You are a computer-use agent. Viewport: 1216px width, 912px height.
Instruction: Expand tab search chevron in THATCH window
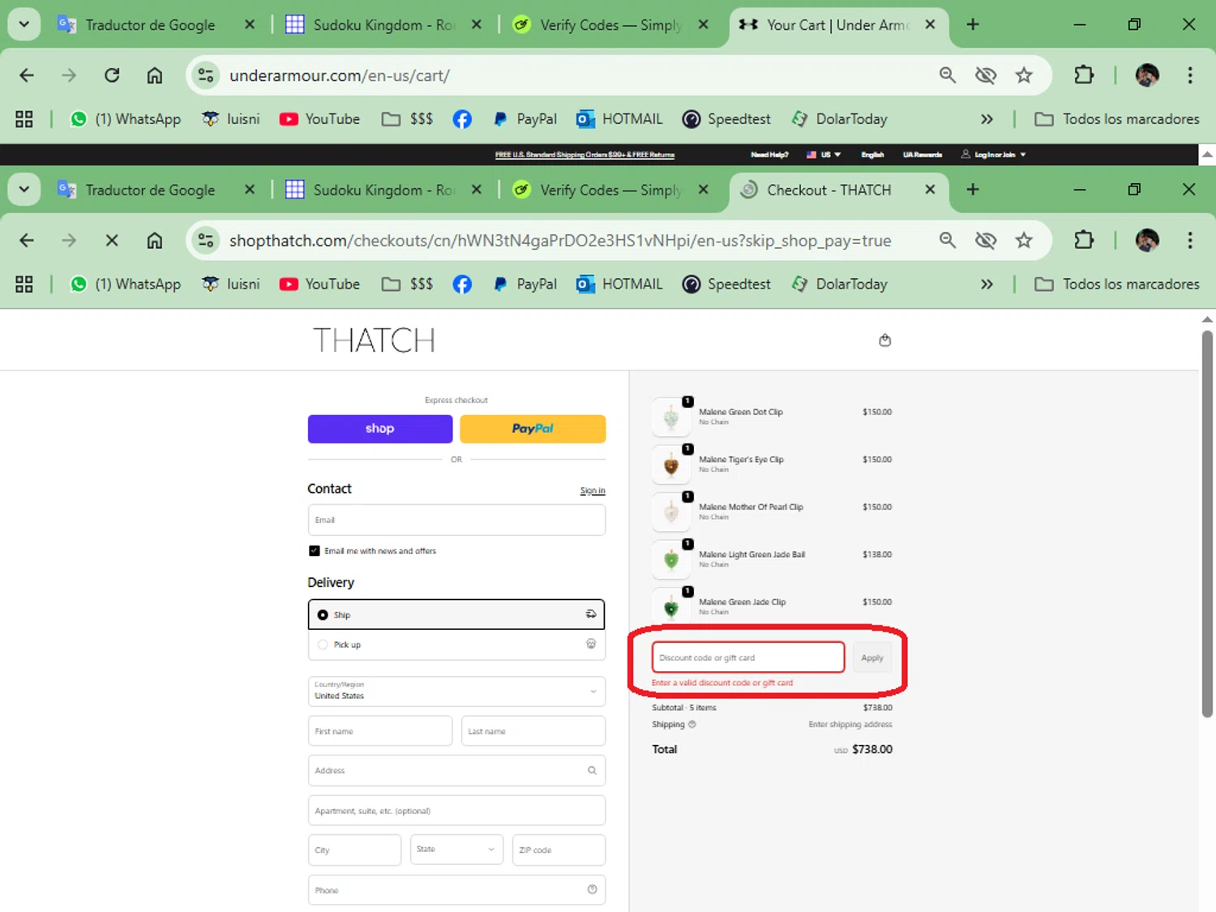point(24,190)
